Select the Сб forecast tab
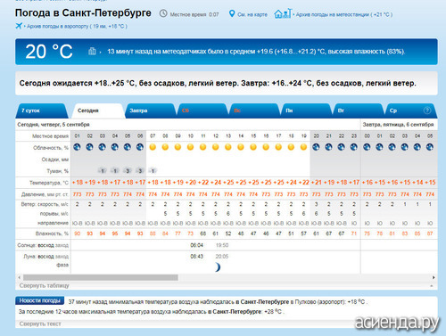 click(x=202, y=111)
